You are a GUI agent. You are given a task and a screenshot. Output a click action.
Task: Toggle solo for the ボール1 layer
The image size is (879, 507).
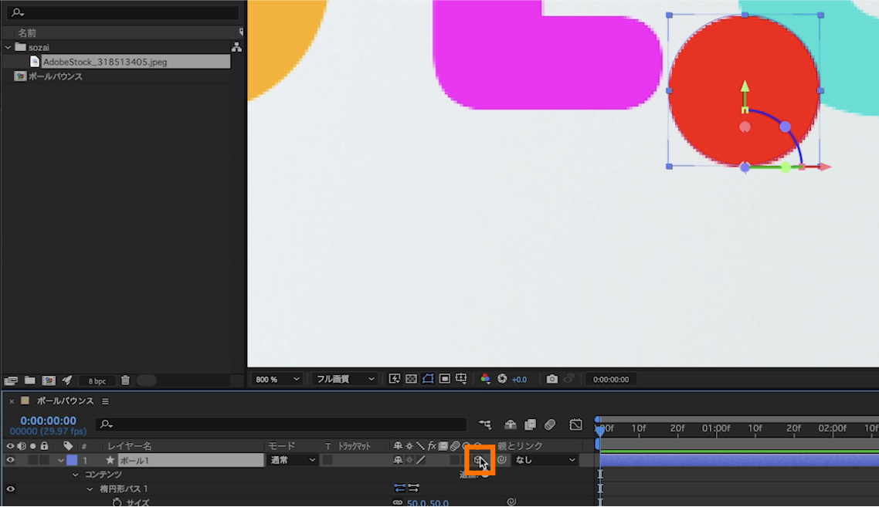pos(33,460)
